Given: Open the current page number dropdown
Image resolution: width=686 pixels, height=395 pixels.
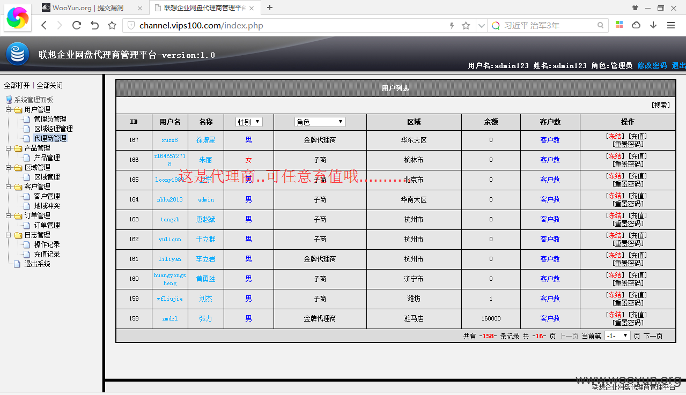Looking at the screenshot, I should [617, 336].
